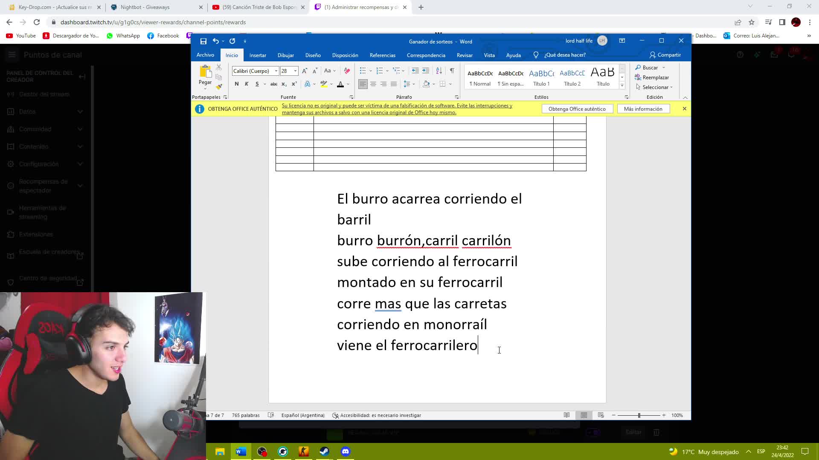Click the font color red-A swatch
Image resolution: width=819 pixels, height=460 pixels.
click(340, 84)
